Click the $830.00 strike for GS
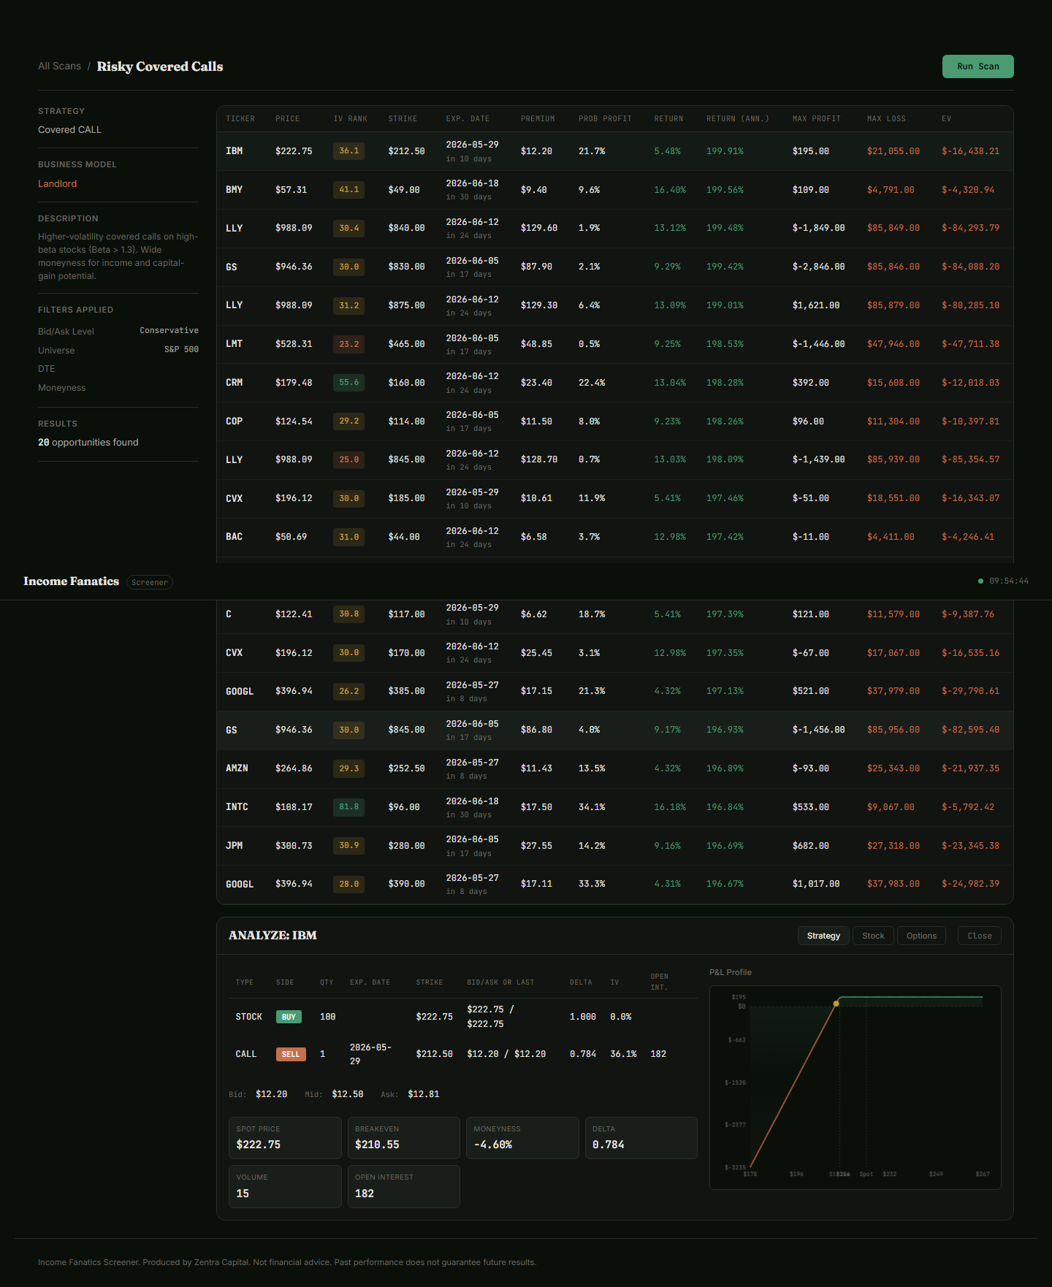Viewport: 1052px width, 1287px height. (x=406, y=267)
